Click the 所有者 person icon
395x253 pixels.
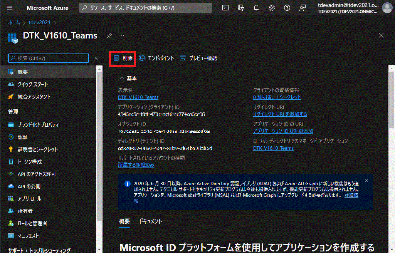click(11, 211)
